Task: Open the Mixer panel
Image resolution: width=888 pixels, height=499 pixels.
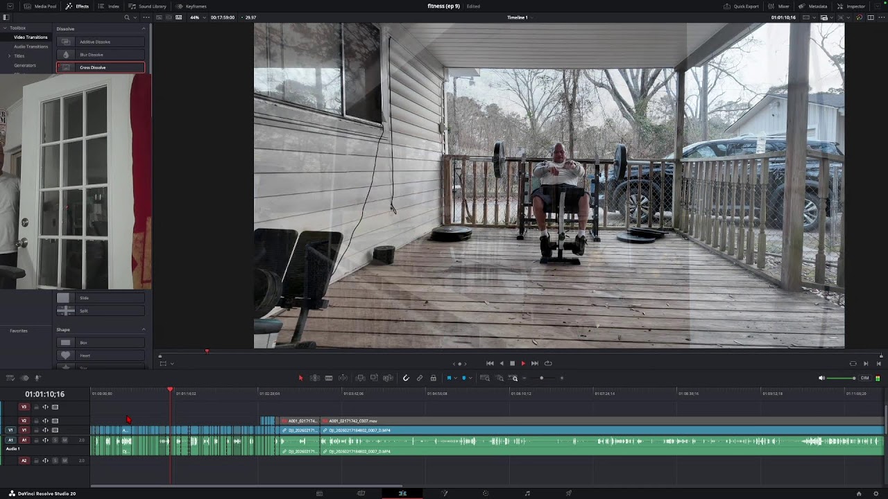Action: pyautogui.click(x=778, y=6)
